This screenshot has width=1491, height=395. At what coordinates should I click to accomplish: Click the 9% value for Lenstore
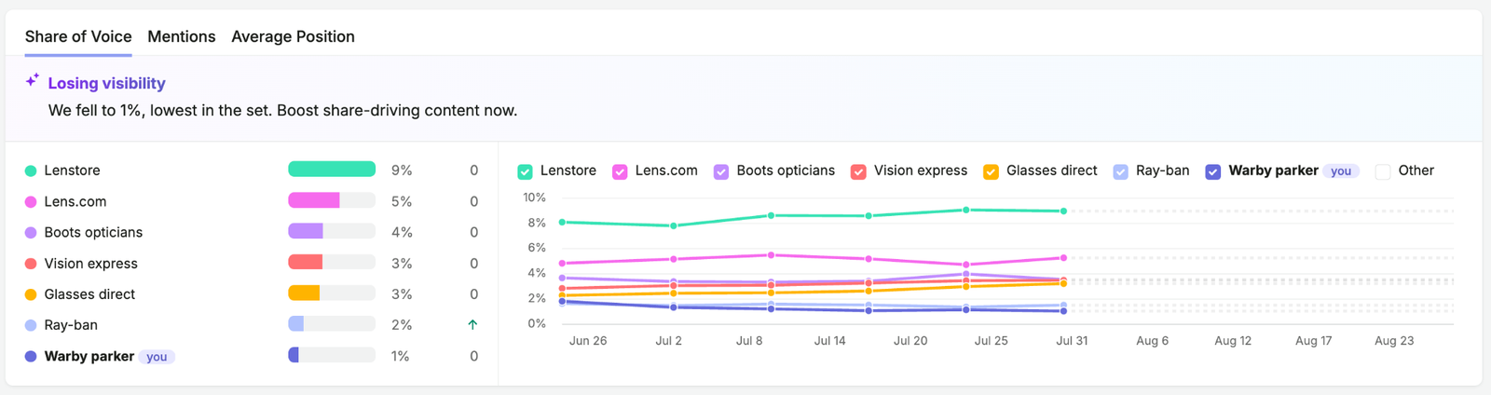[x=402, y=170]
